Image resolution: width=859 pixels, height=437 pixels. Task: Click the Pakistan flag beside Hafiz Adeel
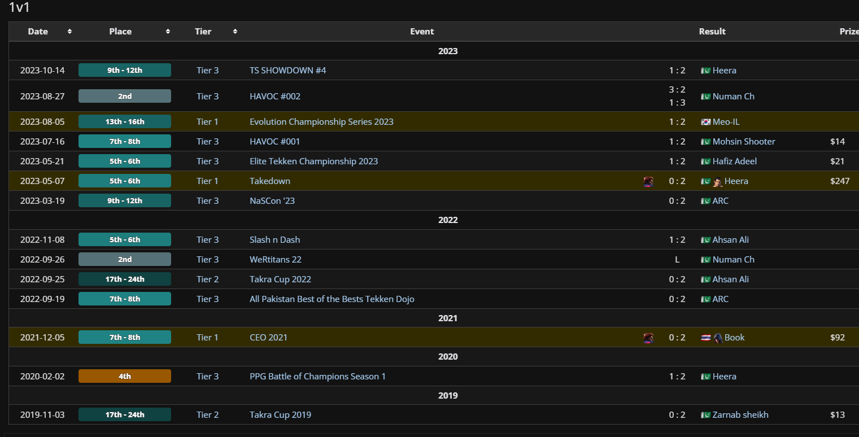705,161
